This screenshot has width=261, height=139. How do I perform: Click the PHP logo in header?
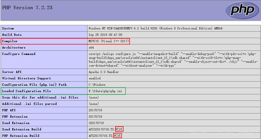pos(242,10)
